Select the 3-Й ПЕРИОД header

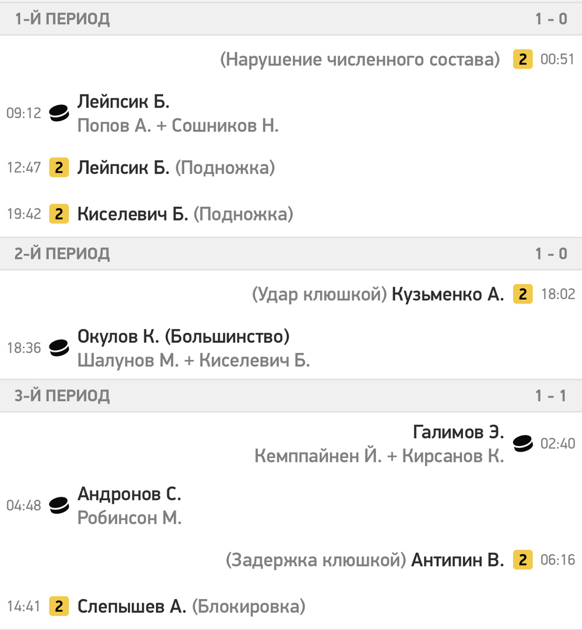tap(291, 395)
